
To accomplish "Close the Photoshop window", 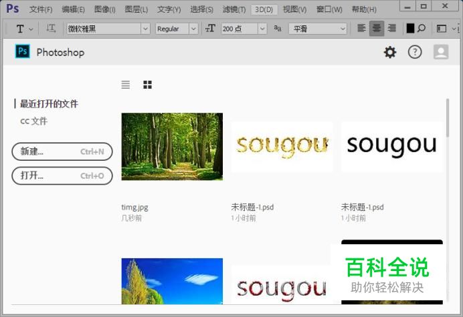I will point(445,7).
